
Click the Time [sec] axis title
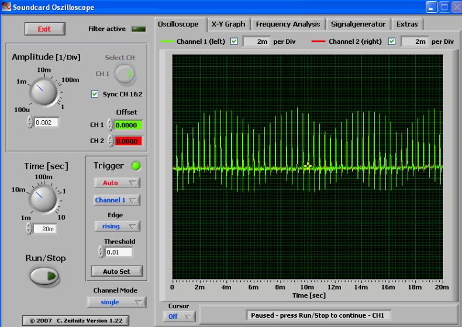point(309,295)
